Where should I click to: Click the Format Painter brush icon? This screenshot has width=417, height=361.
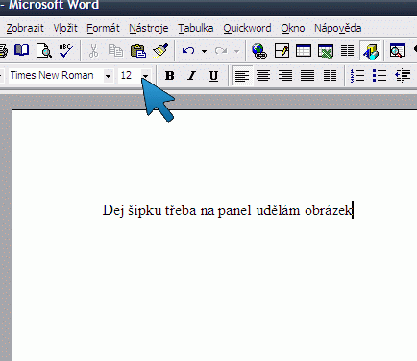(160, 51)
